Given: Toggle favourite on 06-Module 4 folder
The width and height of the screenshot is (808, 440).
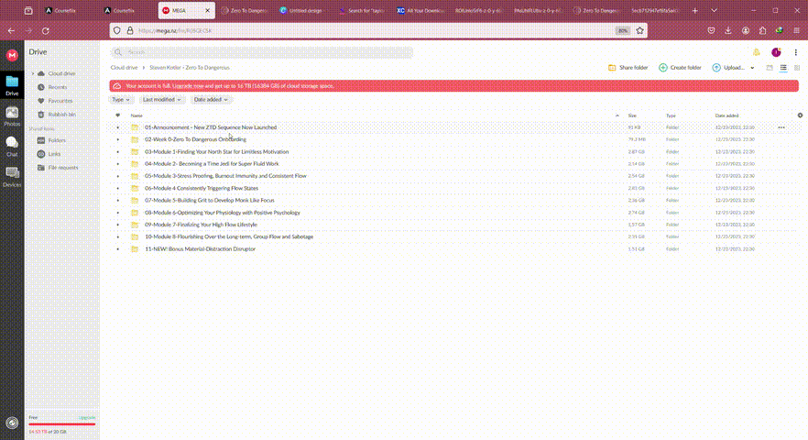Looking at the screenshot, I should pos(118,188).
